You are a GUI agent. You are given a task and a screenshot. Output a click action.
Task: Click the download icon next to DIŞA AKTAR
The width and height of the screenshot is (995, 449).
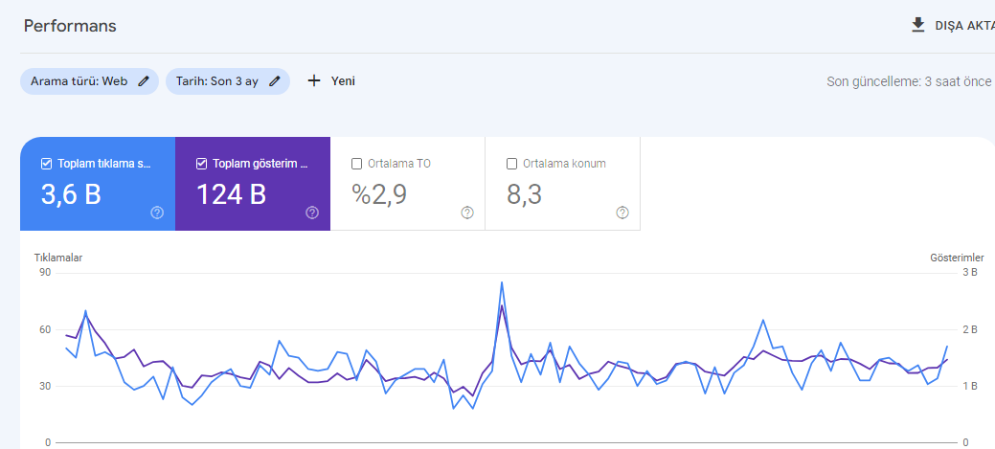[917, 25]
